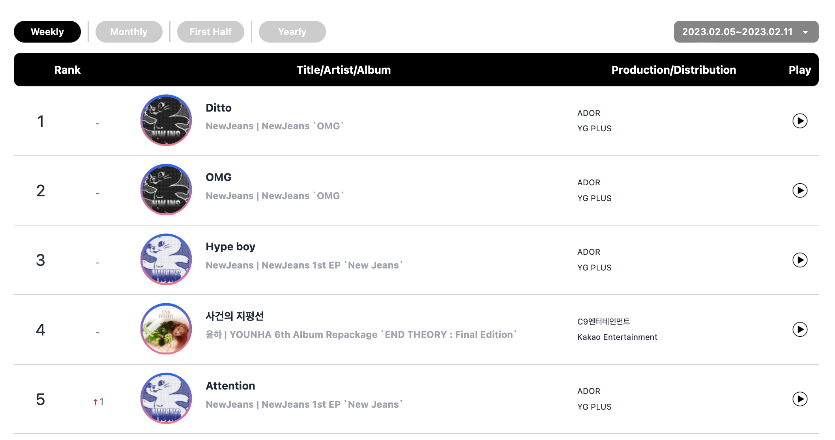835x440 pixels.
Task: Open the OMG album cover thumbnail
Action: pyautogui.click(x=166, y=190)
